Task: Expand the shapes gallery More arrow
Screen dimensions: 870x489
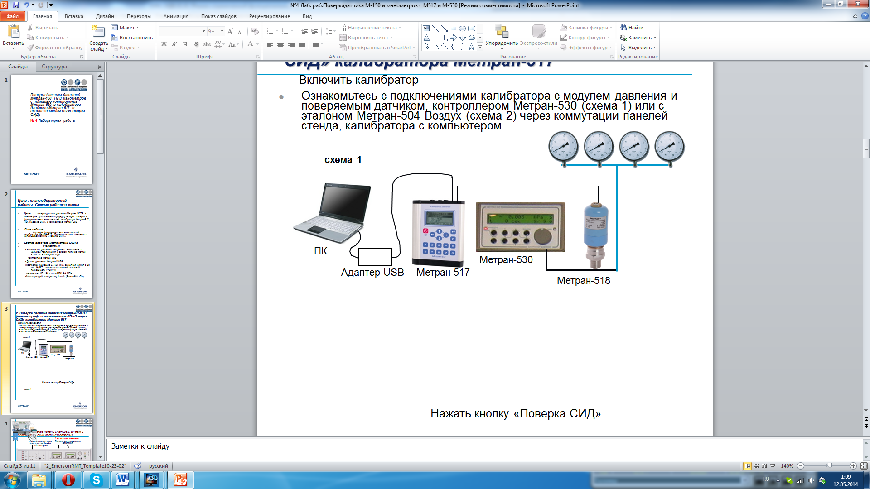Action: pyautogui.click(x=480, y=47)
